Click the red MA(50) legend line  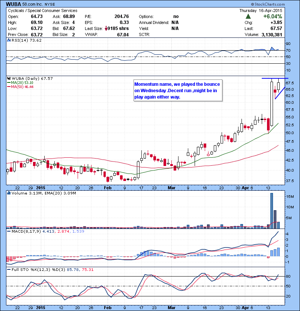[9, 87]
